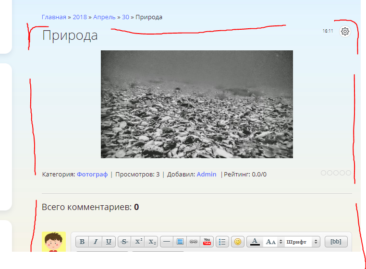Toggle italic text formatting

point(96,242)
